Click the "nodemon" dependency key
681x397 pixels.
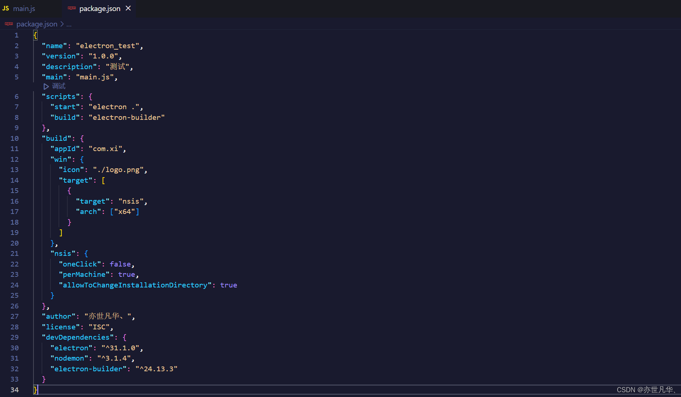pos(69,358)
